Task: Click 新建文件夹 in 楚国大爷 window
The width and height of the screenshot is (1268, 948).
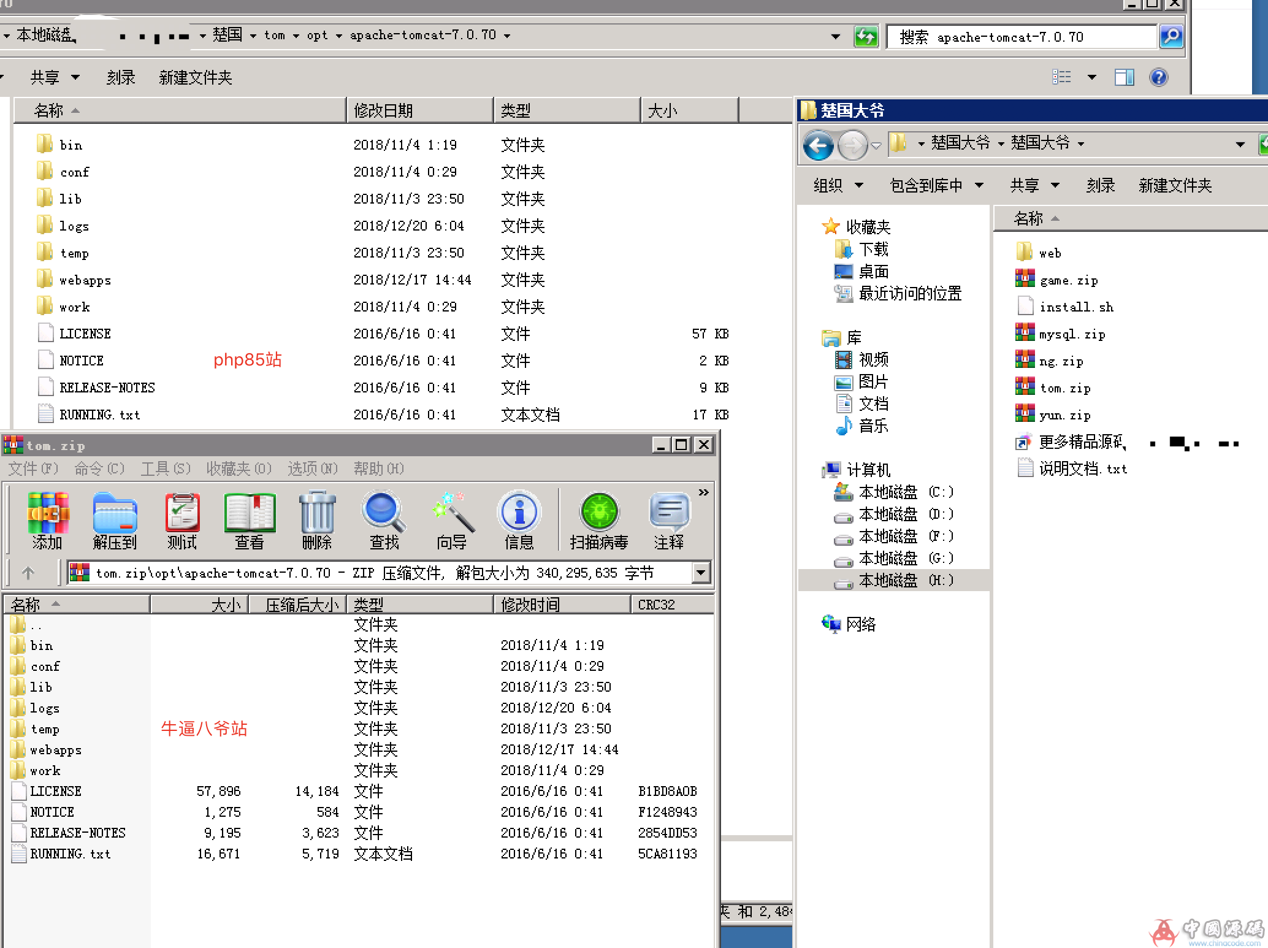Action: [1175, 185]
